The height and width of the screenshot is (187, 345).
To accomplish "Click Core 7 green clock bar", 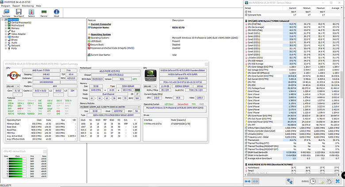I will [15, 176].
